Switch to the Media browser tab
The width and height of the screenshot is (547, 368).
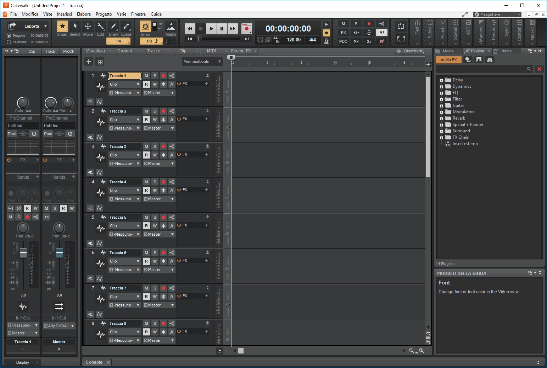tap(448, 51)
